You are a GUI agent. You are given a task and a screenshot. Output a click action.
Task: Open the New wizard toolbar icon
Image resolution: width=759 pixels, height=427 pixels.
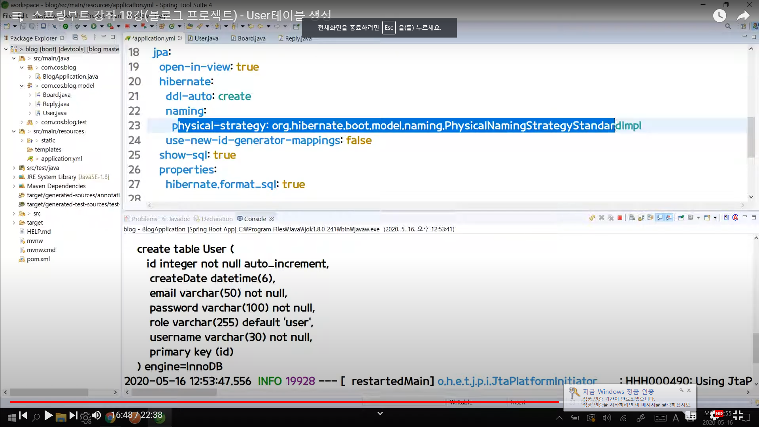(7, 26)
